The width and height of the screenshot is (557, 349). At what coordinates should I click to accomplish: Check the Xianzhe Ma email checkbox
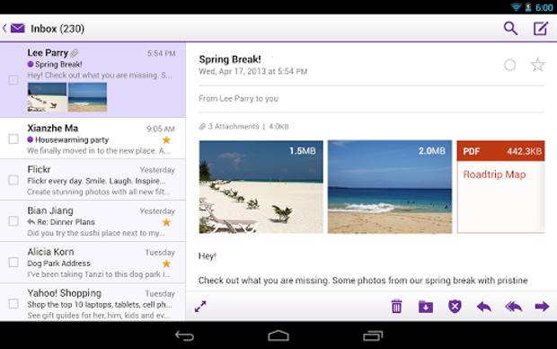point(13,139)
